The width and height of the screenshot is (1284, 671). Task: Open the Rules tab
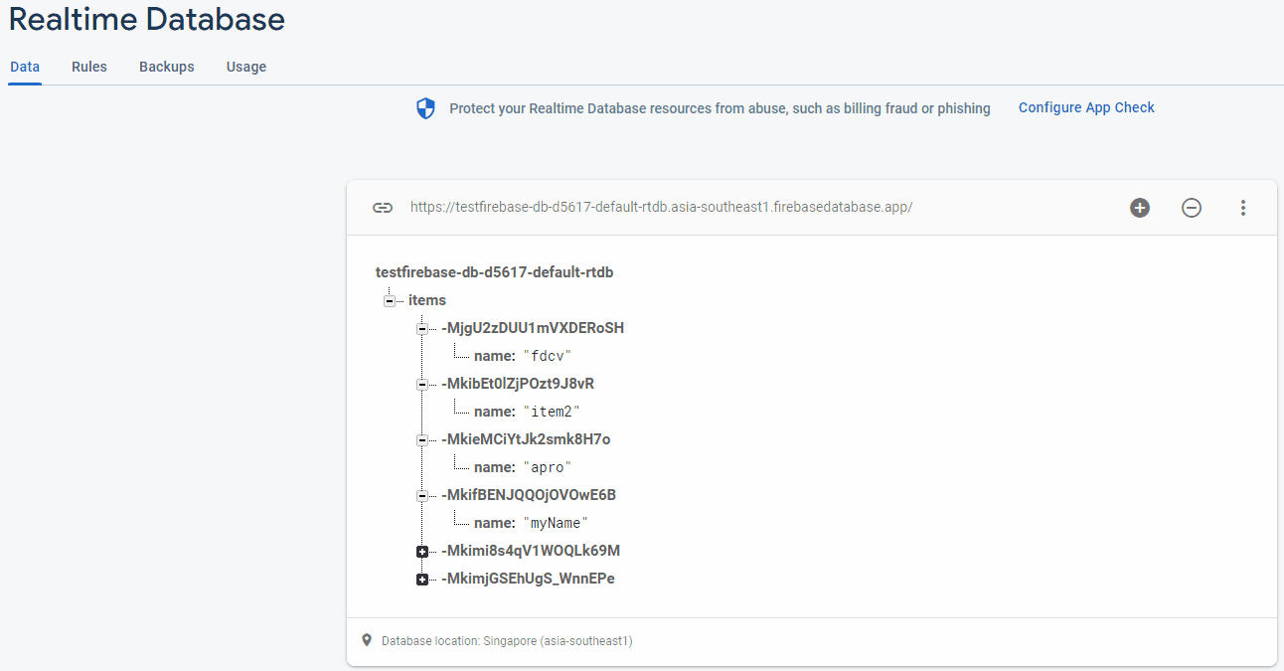pyautogui.click(x=89, y=67)
